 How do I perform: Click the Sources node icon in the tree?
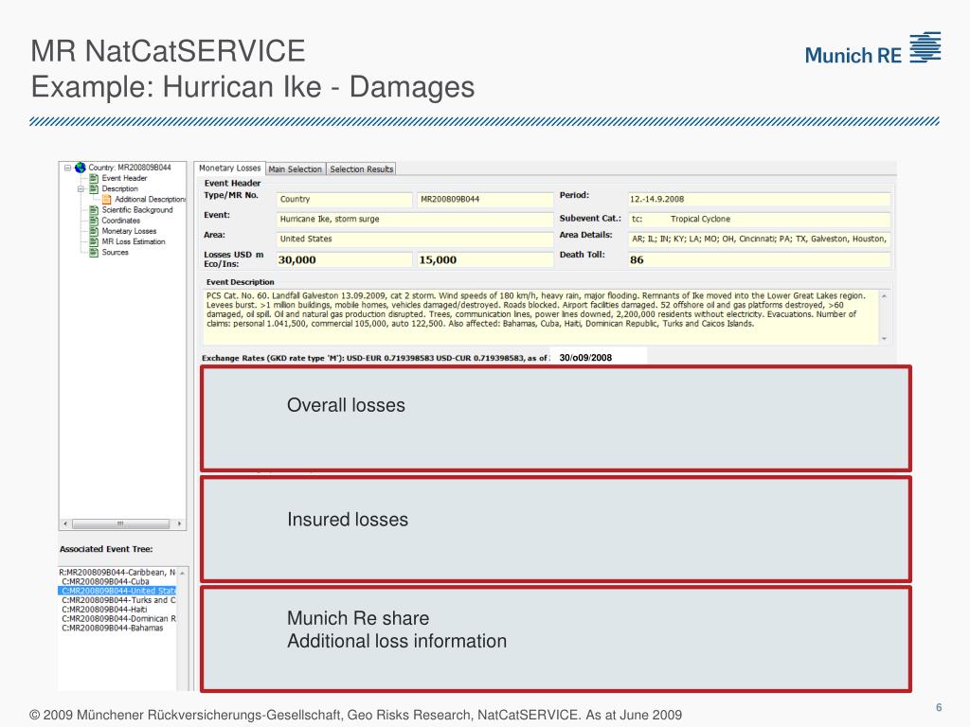point(94,252)
